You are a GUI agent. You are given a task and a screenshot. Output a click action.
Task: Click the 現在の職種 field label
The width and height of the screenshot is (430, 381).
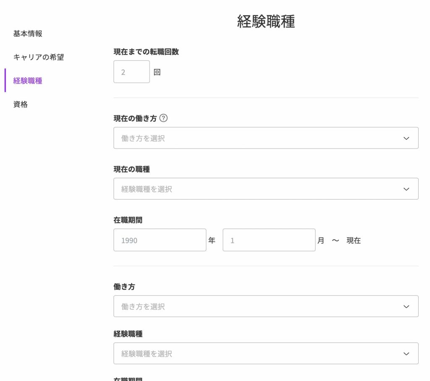click(x=131, y=169)
